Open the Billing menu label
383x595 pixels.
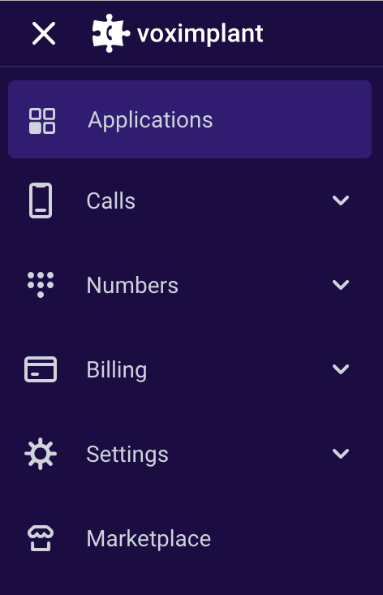[x=116, y=370]
